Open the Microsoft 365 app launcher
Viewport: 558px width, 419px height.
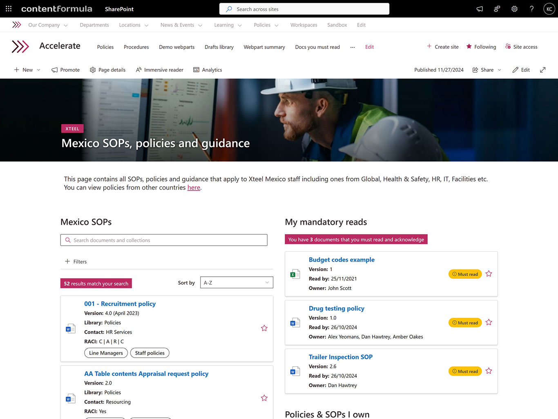pos(9,9)
